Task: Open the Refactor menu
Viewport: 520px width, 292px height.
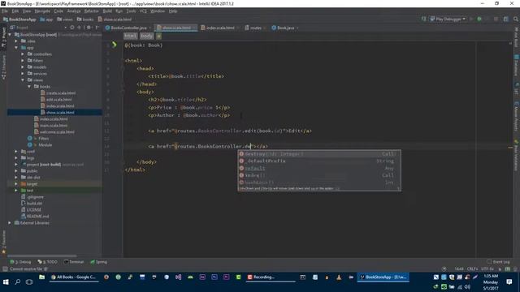Action: point(91,11)
